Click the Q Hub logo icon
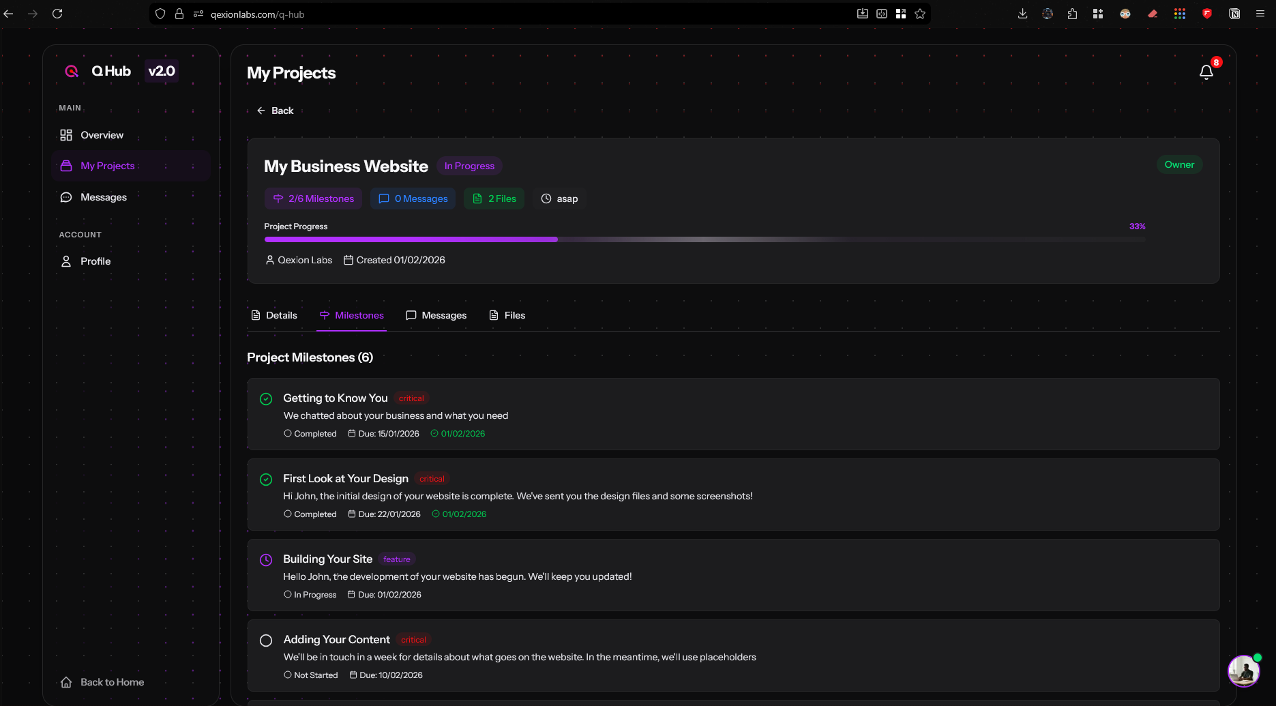Screen dimensions: 1276x706 71,70
